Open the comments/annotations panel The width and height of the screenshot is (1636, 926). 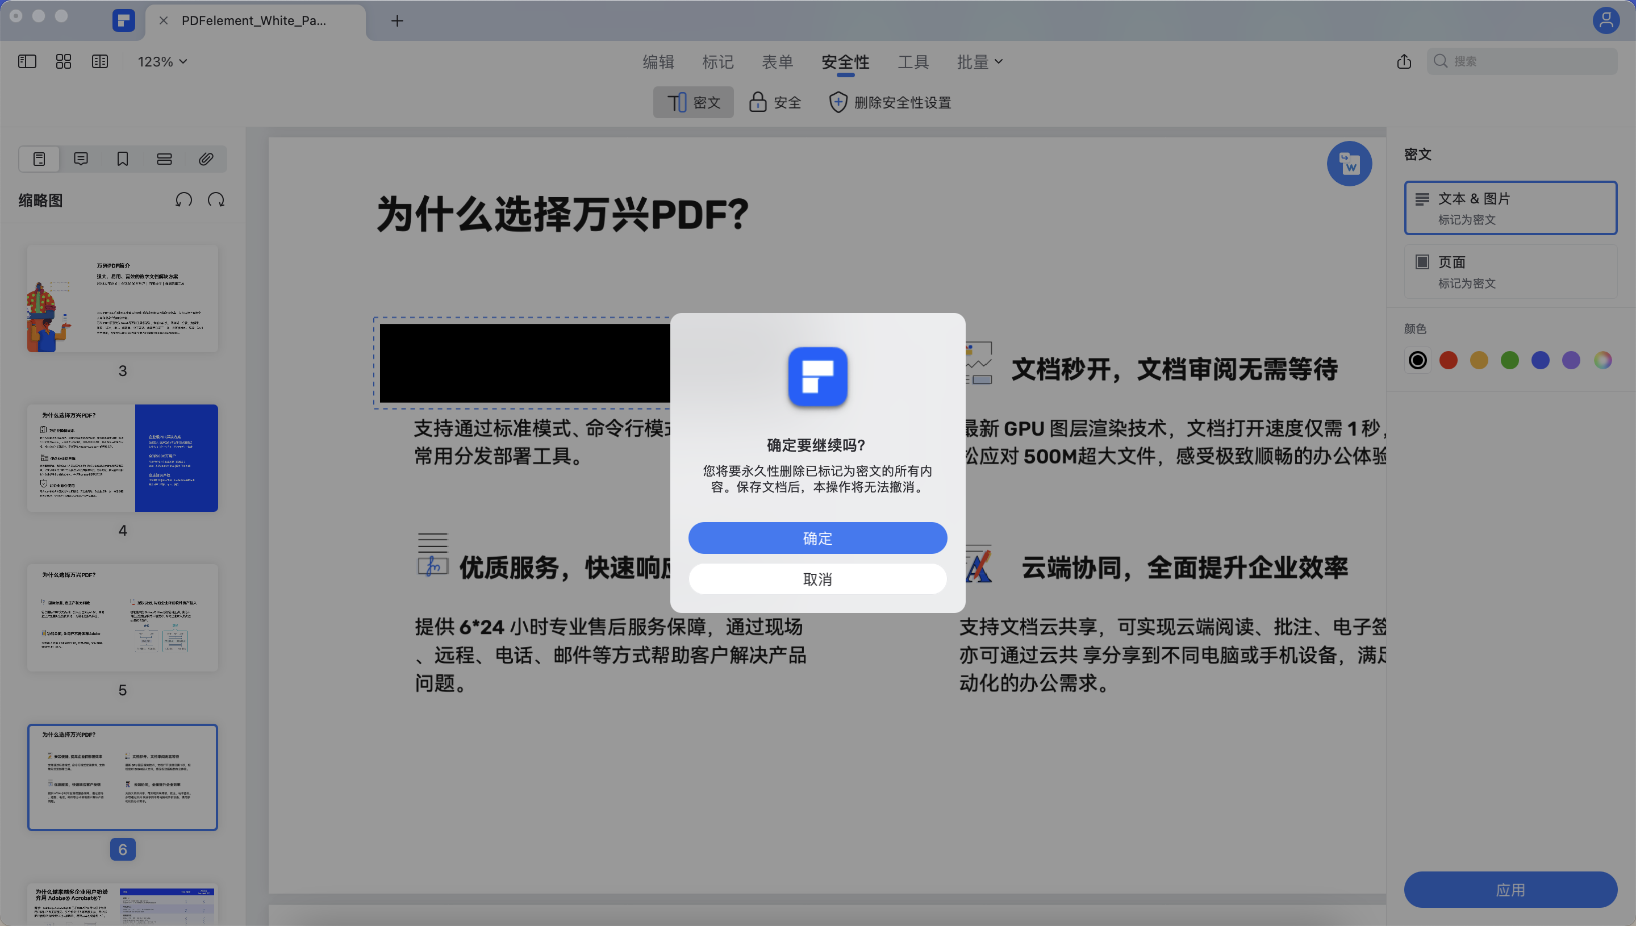(80, 159)
